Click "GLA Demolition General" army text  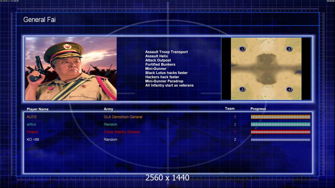point(123,117)
